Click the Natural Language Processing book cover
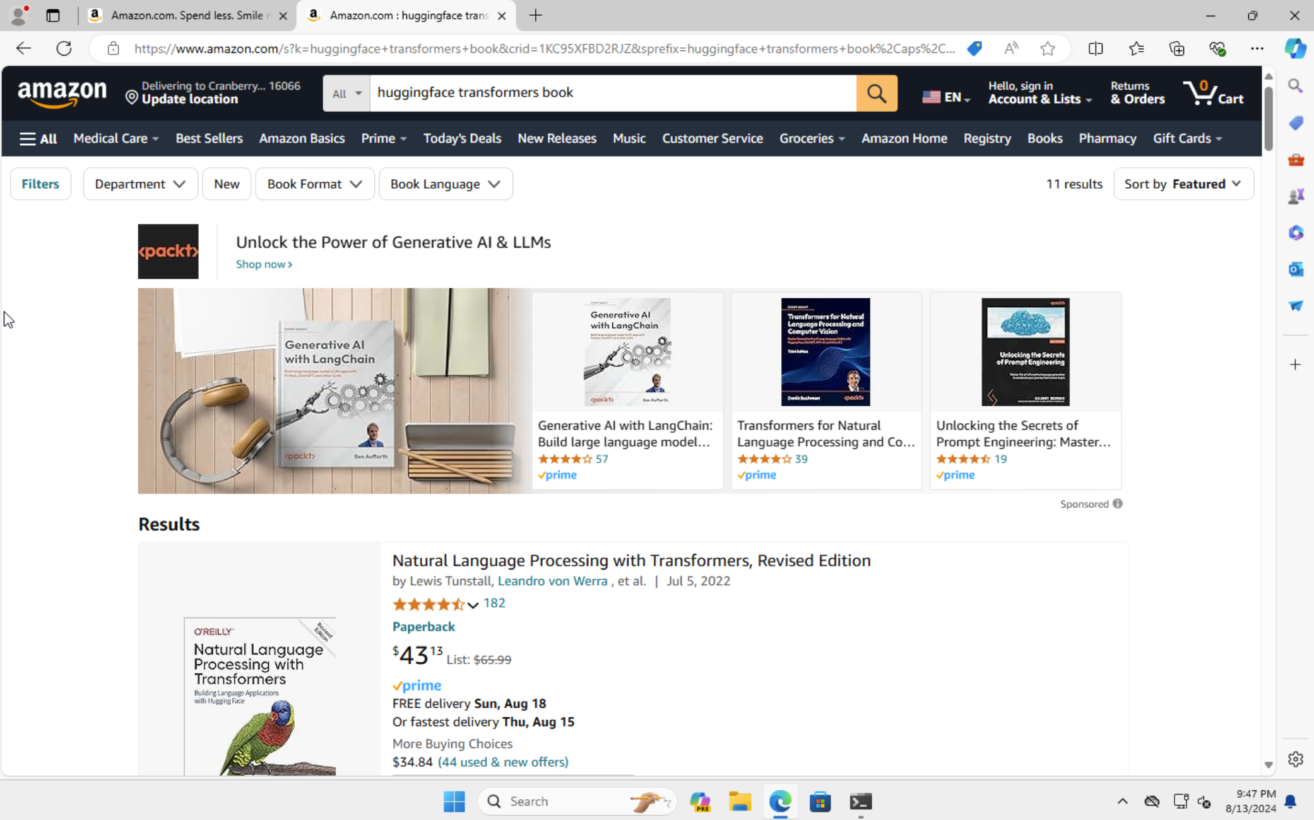 (259, 694)
